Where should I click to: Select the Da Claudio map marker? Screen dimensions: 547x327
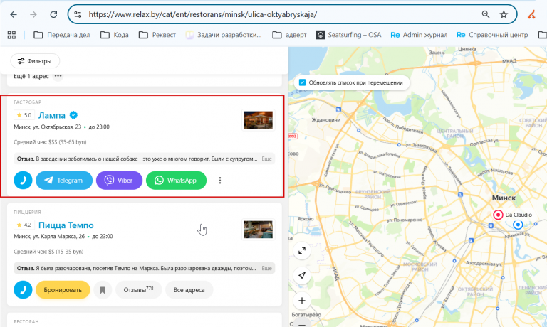498,215
